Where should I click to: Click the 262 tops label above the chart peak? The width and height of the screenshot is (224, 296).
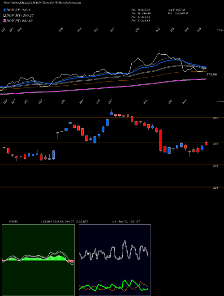point(158,30)
